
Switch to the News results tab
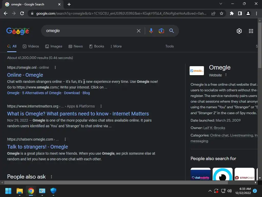click(x=75, y=46)
